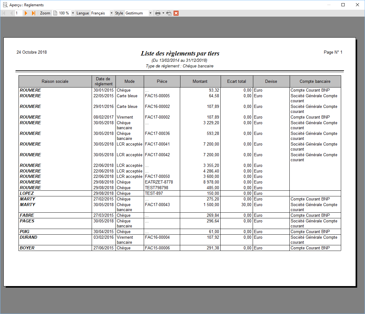Click the piece FAC16-00004
Screen dimensions: 365x314
pos(157,237)
